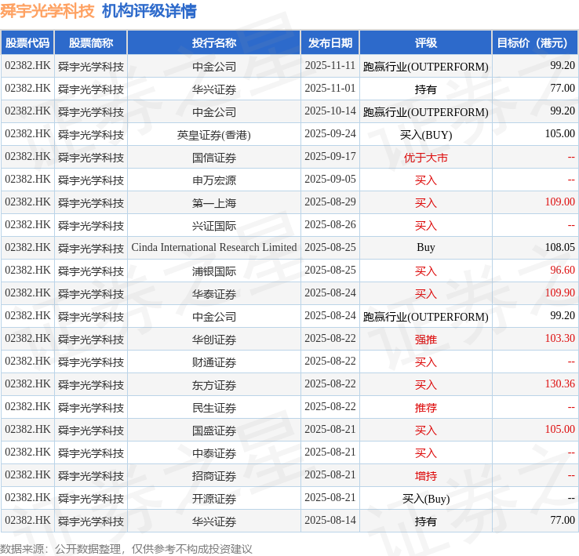579x556 pixels.
Task: Click the 105.00 price in the 英皇证券 row
Action: coord(560,133)
